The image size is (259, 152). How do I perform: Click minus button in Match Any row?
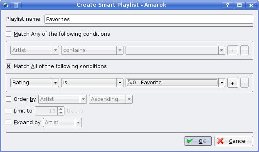(x=244, y=50)
